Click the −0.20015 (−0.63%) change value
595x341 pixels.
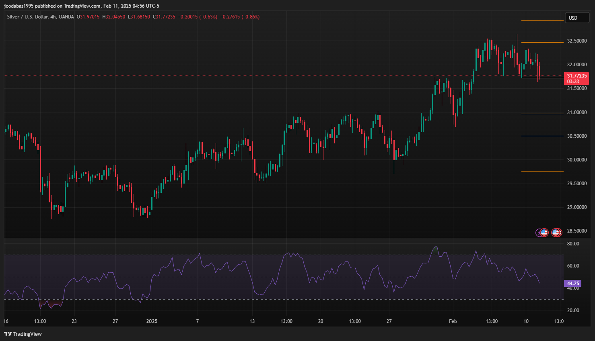point(198,17)
